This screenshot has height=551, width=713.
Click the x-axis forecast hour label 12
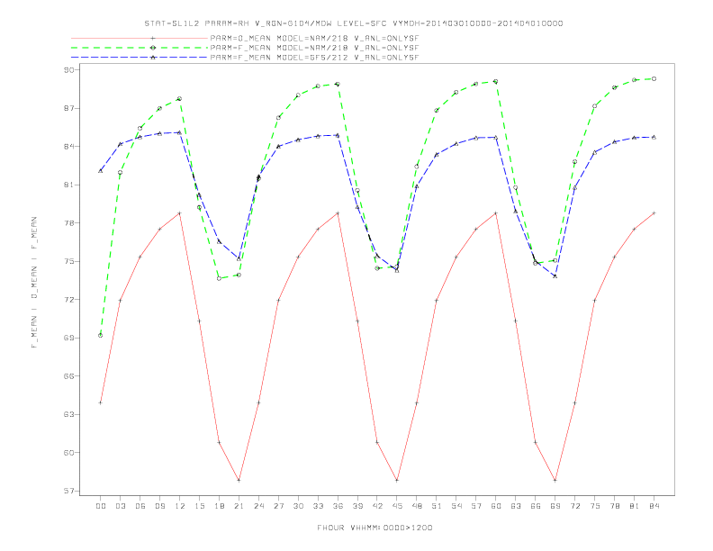tap(180, 506)
